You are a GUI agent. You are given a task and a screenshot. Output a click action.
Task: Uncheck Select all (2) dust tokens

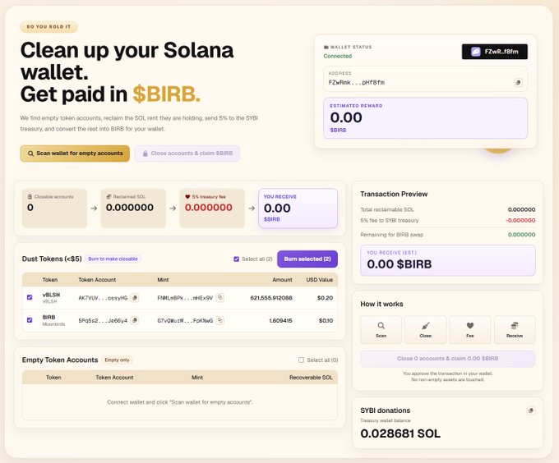236,259
